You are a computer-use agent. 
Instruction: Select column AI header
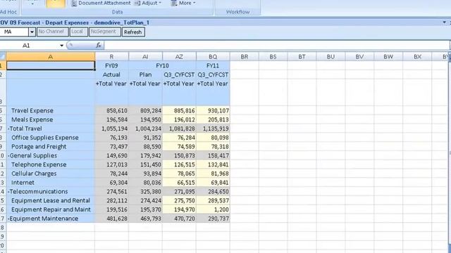146,57
